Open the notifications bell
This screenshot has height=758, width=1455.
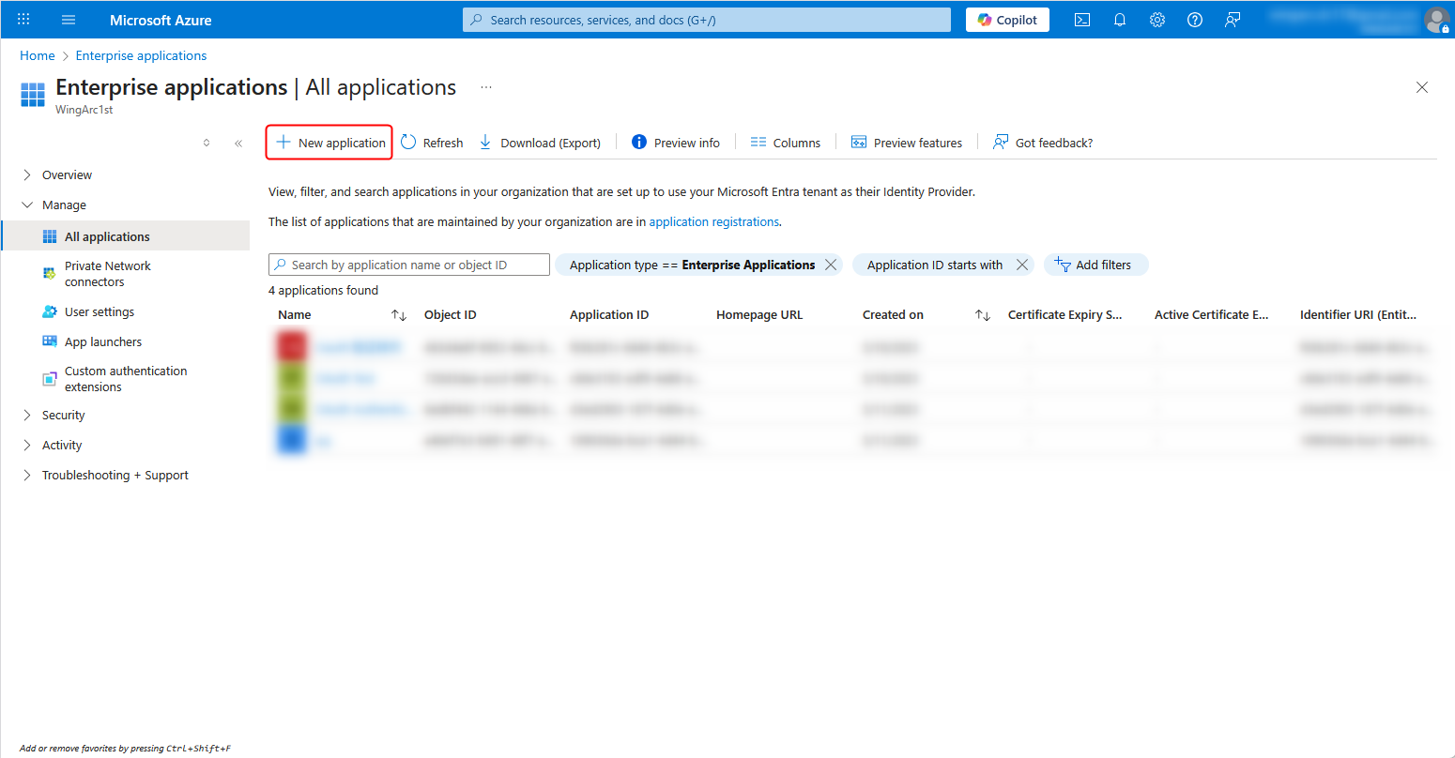pyautogui.click(x=1120, y=20)
